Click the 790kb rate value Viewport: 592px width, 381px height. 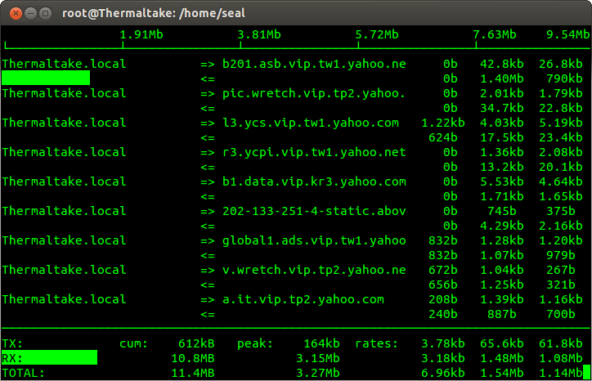[x=564, y=79]
